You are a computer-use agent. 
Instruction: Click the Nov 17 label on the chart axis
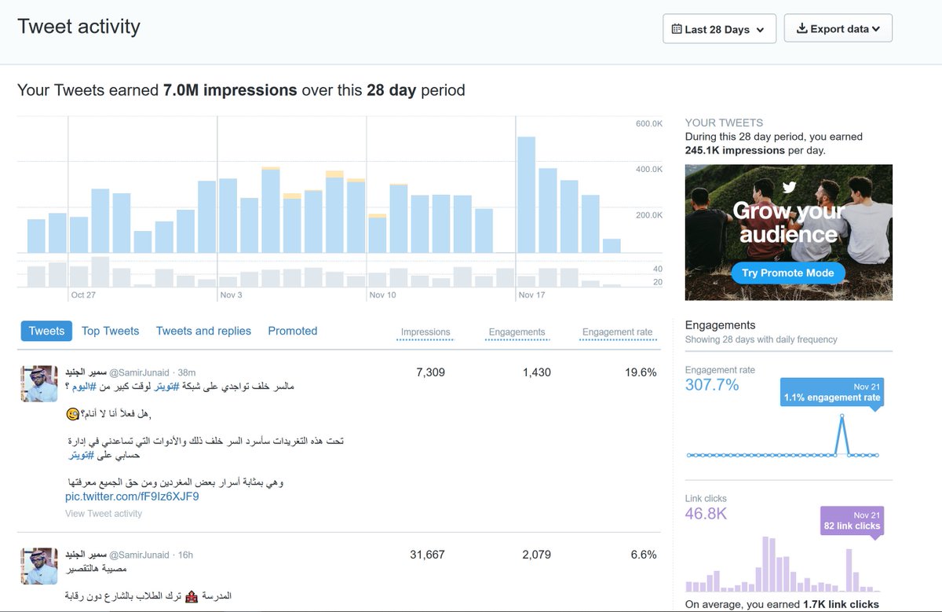pos(531,295)
